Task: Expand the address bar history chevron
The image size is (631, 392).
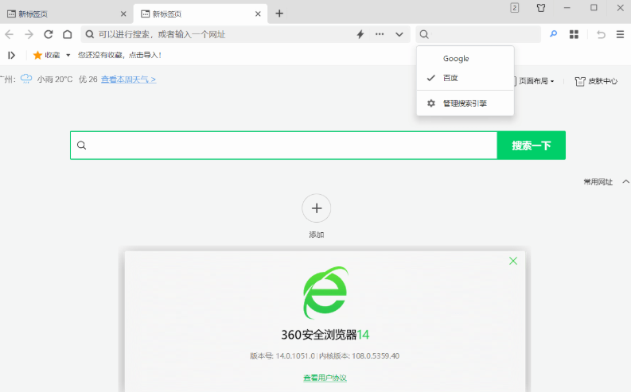Action: 399,34
